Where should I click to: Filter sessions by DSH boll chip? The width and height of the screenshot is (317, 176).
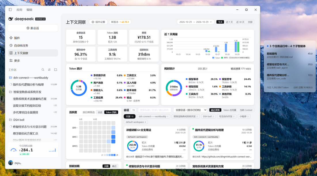click(x=208, y=116)
